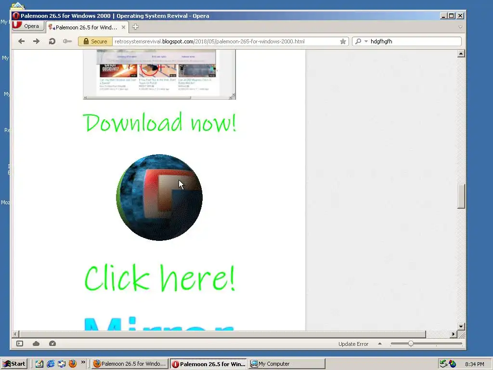Maximize the Opera window
The width and height of the screenshot is (493, 370).
(x=452, y=16)
